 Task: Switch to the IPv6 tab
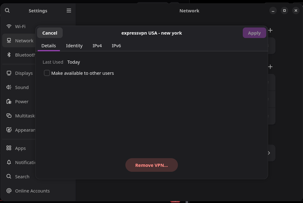click(x=116, y=46)
